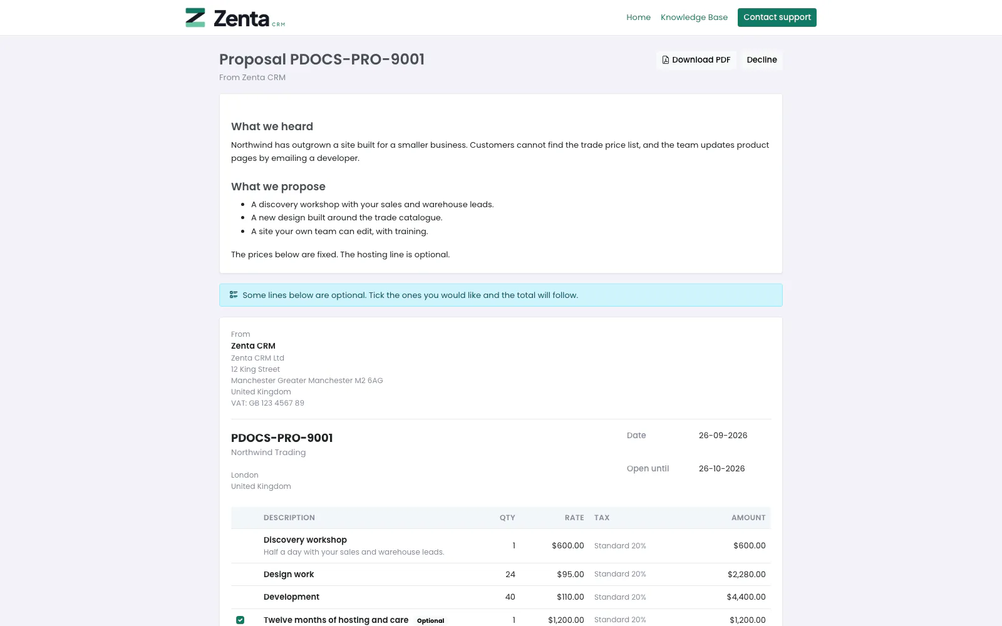
Task: Click the Contact support button
Action: 777,18
